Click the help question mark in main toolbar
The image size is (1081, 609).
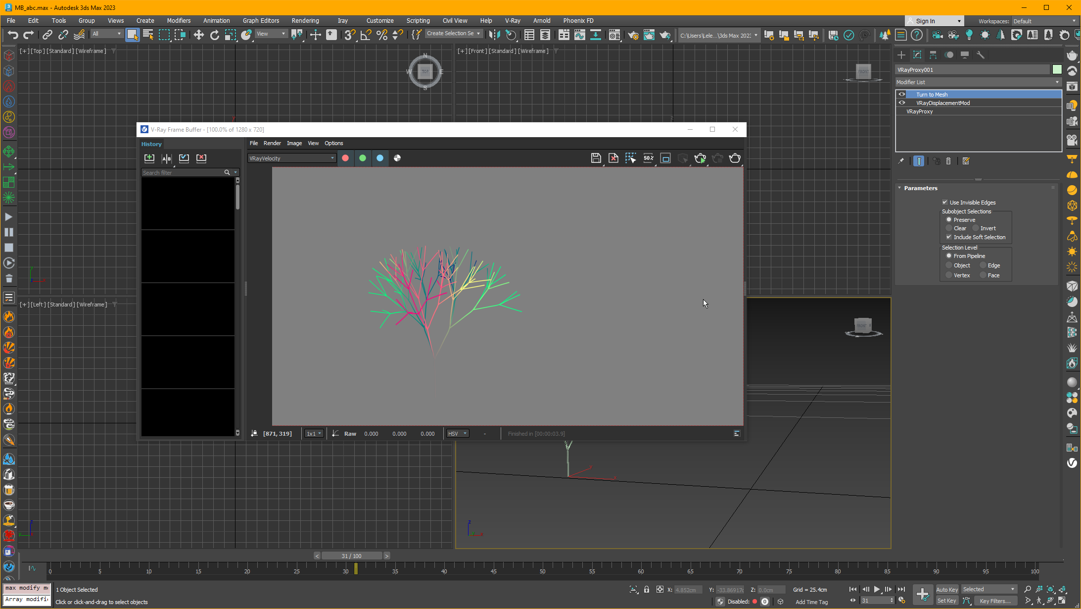click(x=917, y=35)
